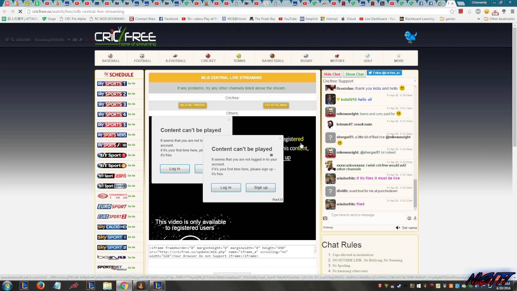The image size is (517, 291).
Task: Select Sky Sports 2 channel
Action: [112, 94]
